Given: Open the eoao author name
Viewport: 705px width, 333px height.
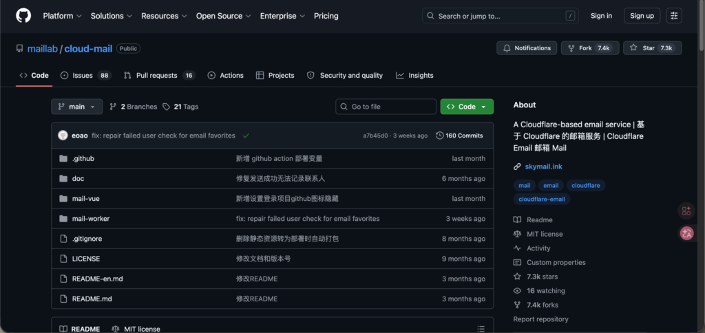Looking at the screenshot, I should coord(80,136).
